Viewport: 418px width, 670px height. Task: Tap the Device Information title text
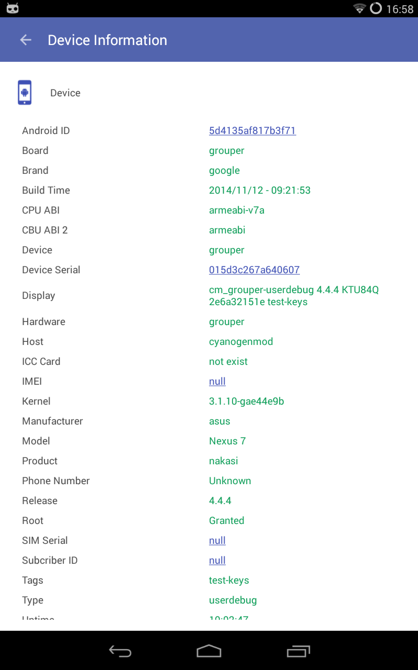coord(107,40)
